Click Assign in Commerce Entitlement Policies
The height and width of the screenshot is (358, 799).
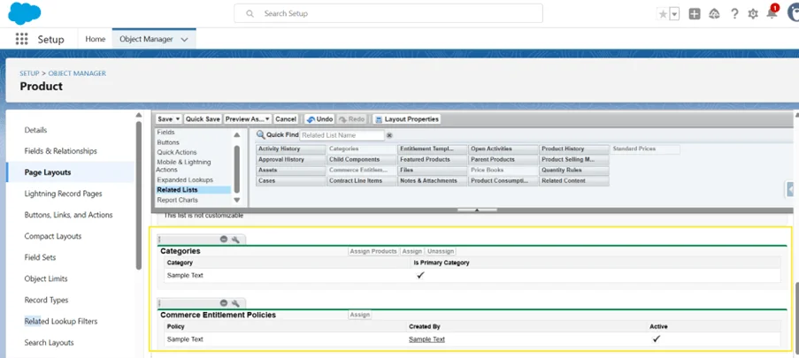tap(360, 315)
